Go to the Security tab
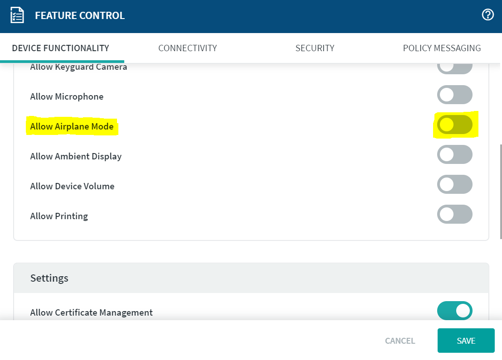This screenshot has height=360, width=502. (x=315, y=48)
